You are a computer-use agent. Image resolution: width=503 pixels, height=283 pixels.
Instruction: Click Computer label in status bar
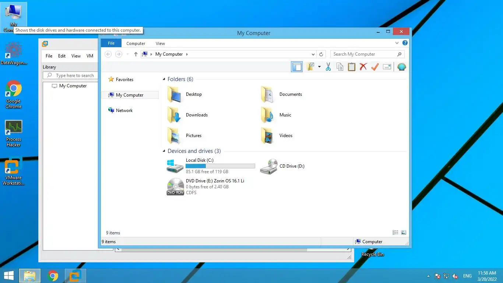372,242
